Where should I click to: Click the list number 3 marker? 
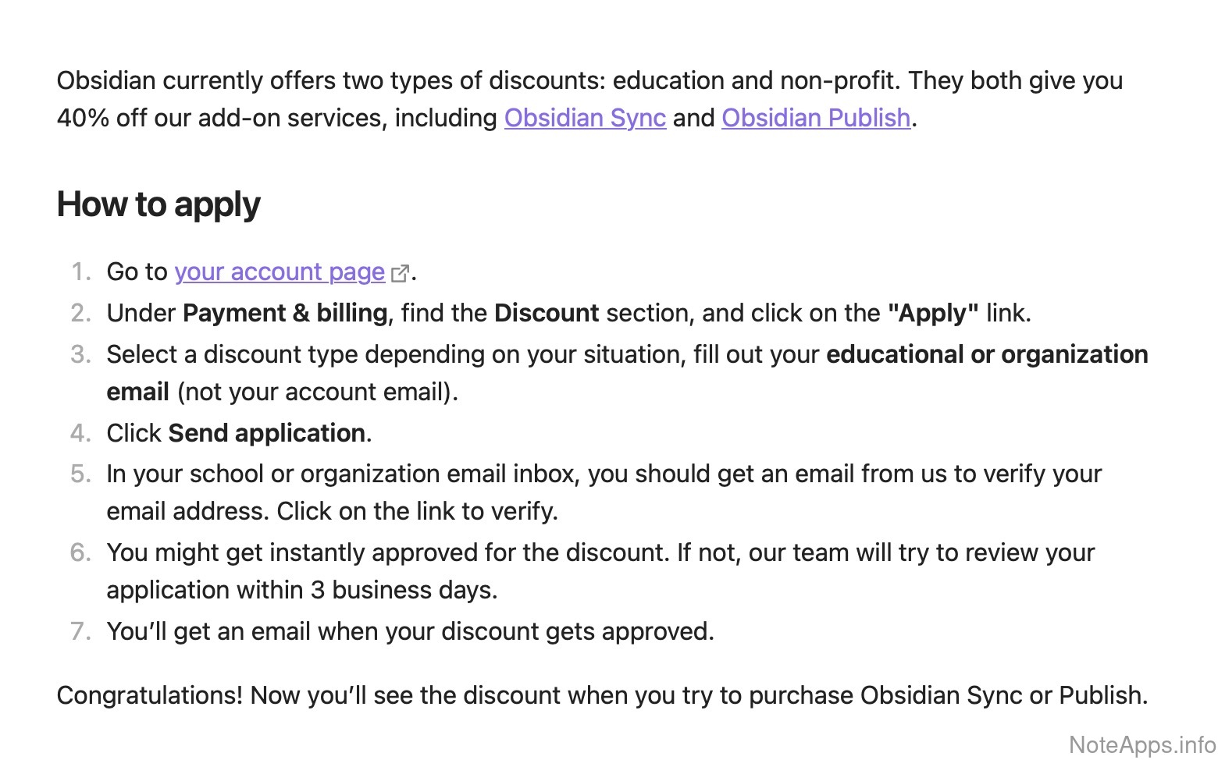point(80,354)
